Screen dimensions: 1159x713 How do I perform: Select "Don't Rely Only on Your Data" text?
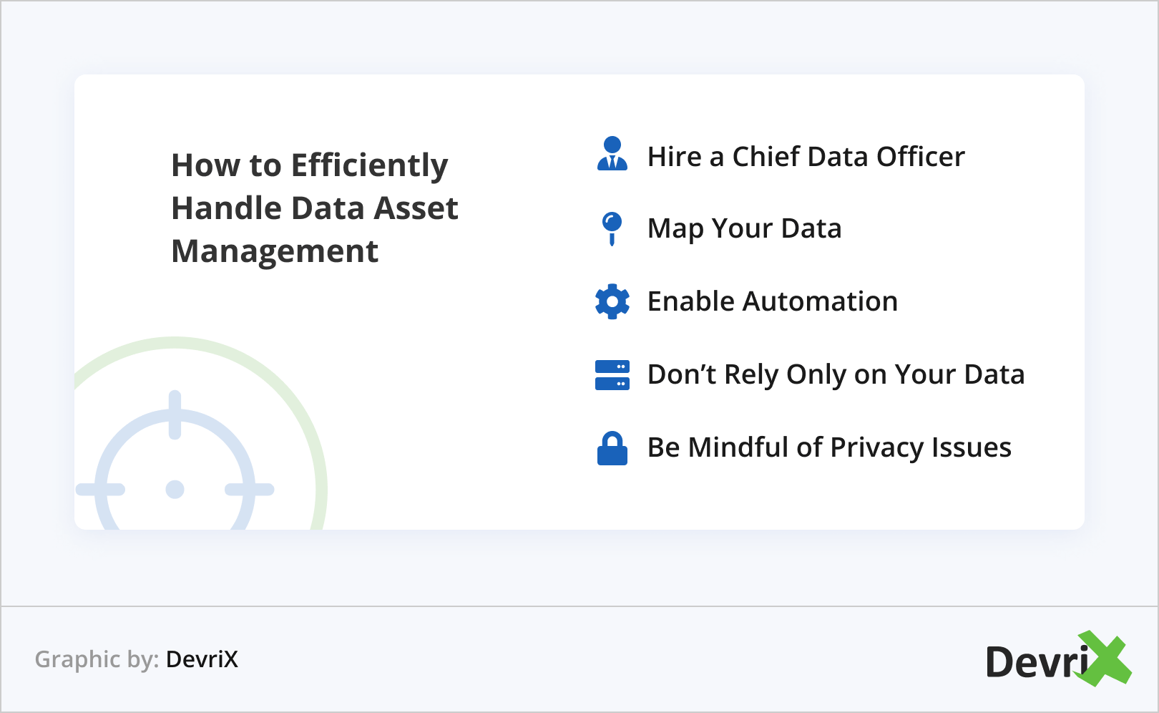[x=836, y=374]
